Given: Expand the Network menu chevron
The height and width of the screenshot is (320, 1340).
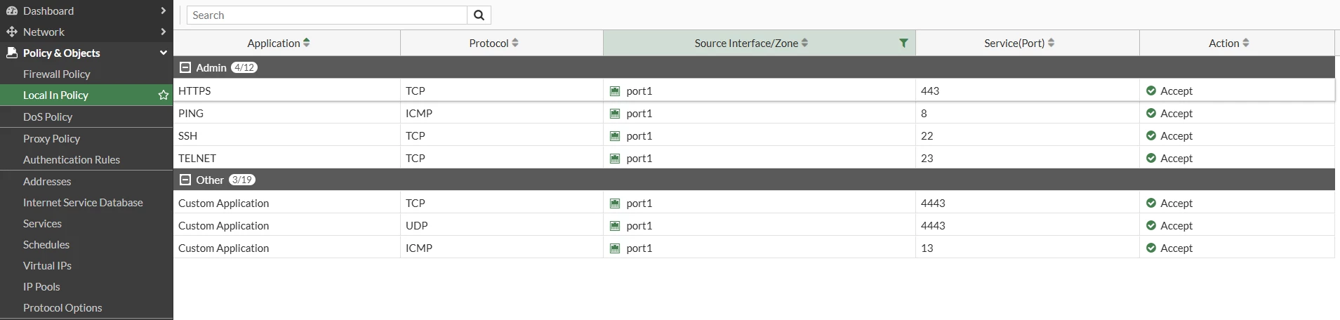Looking at the screenshot, I should tap(163, 32).
